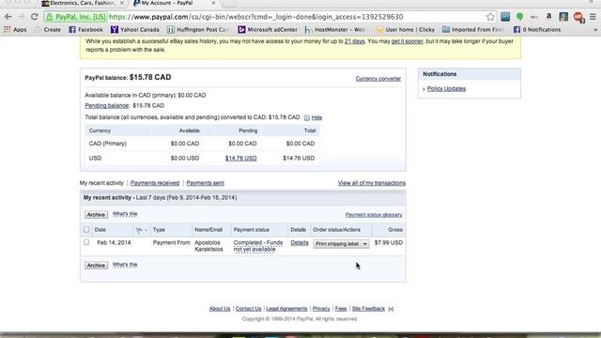The width and height of the screenshot is (601, 338).
Task: Click lower What's this link beside Archive
Action: pyautogui.click(x=125, y=265)
